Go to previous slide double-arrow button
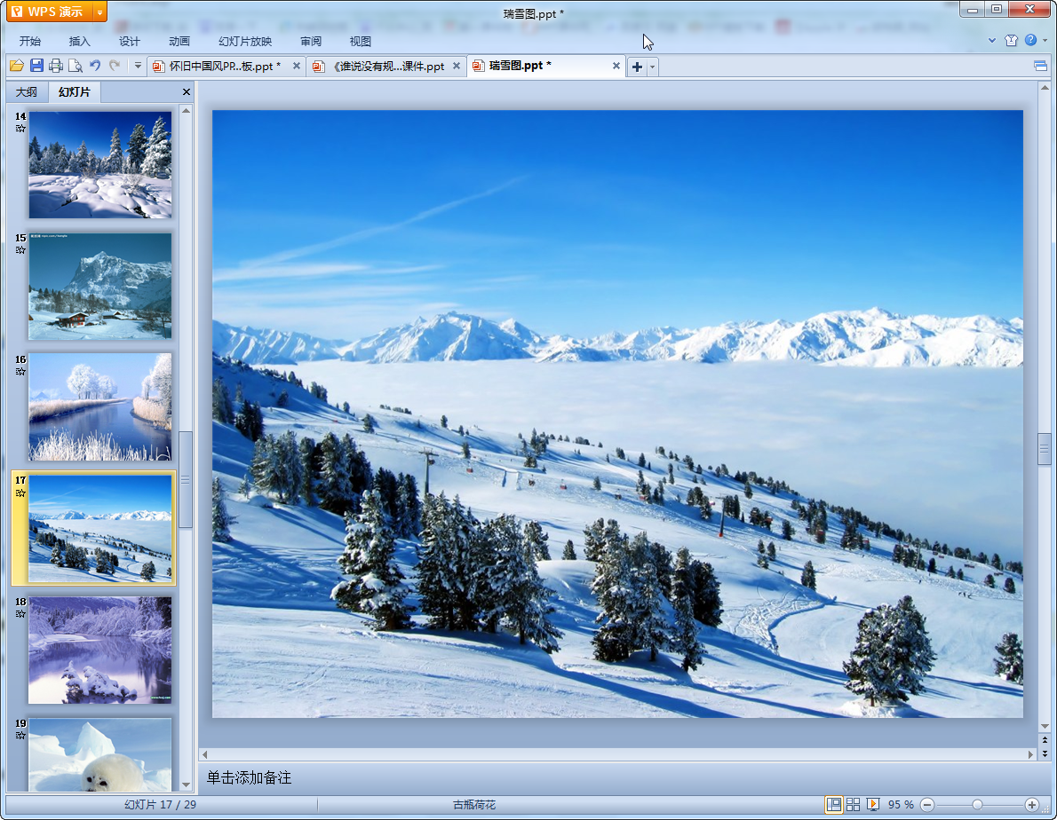The width and height of the screenshot is (1057, 820). (1045, 739)
